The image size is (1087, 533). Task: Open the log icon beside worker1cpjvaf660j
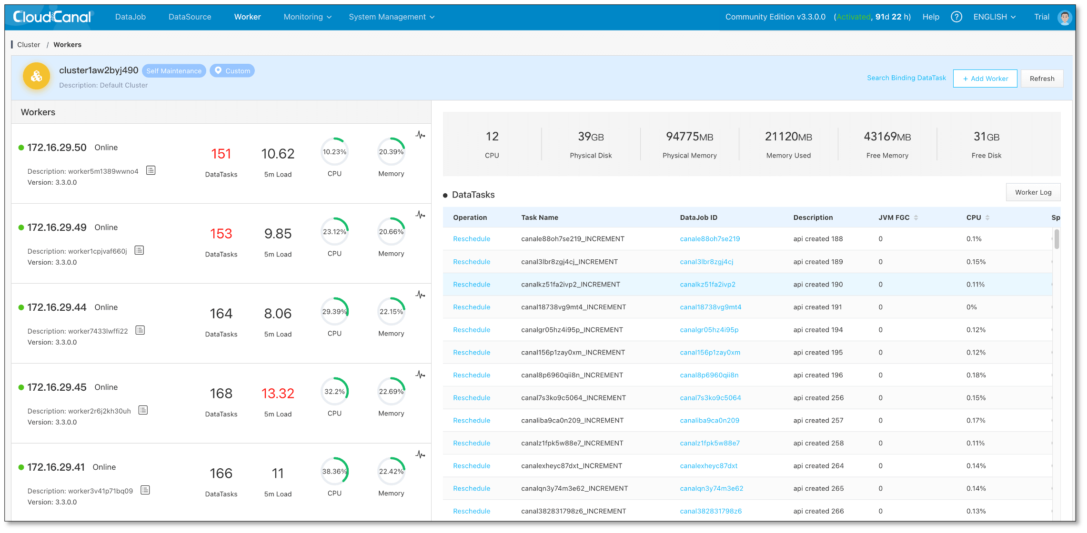139,250
